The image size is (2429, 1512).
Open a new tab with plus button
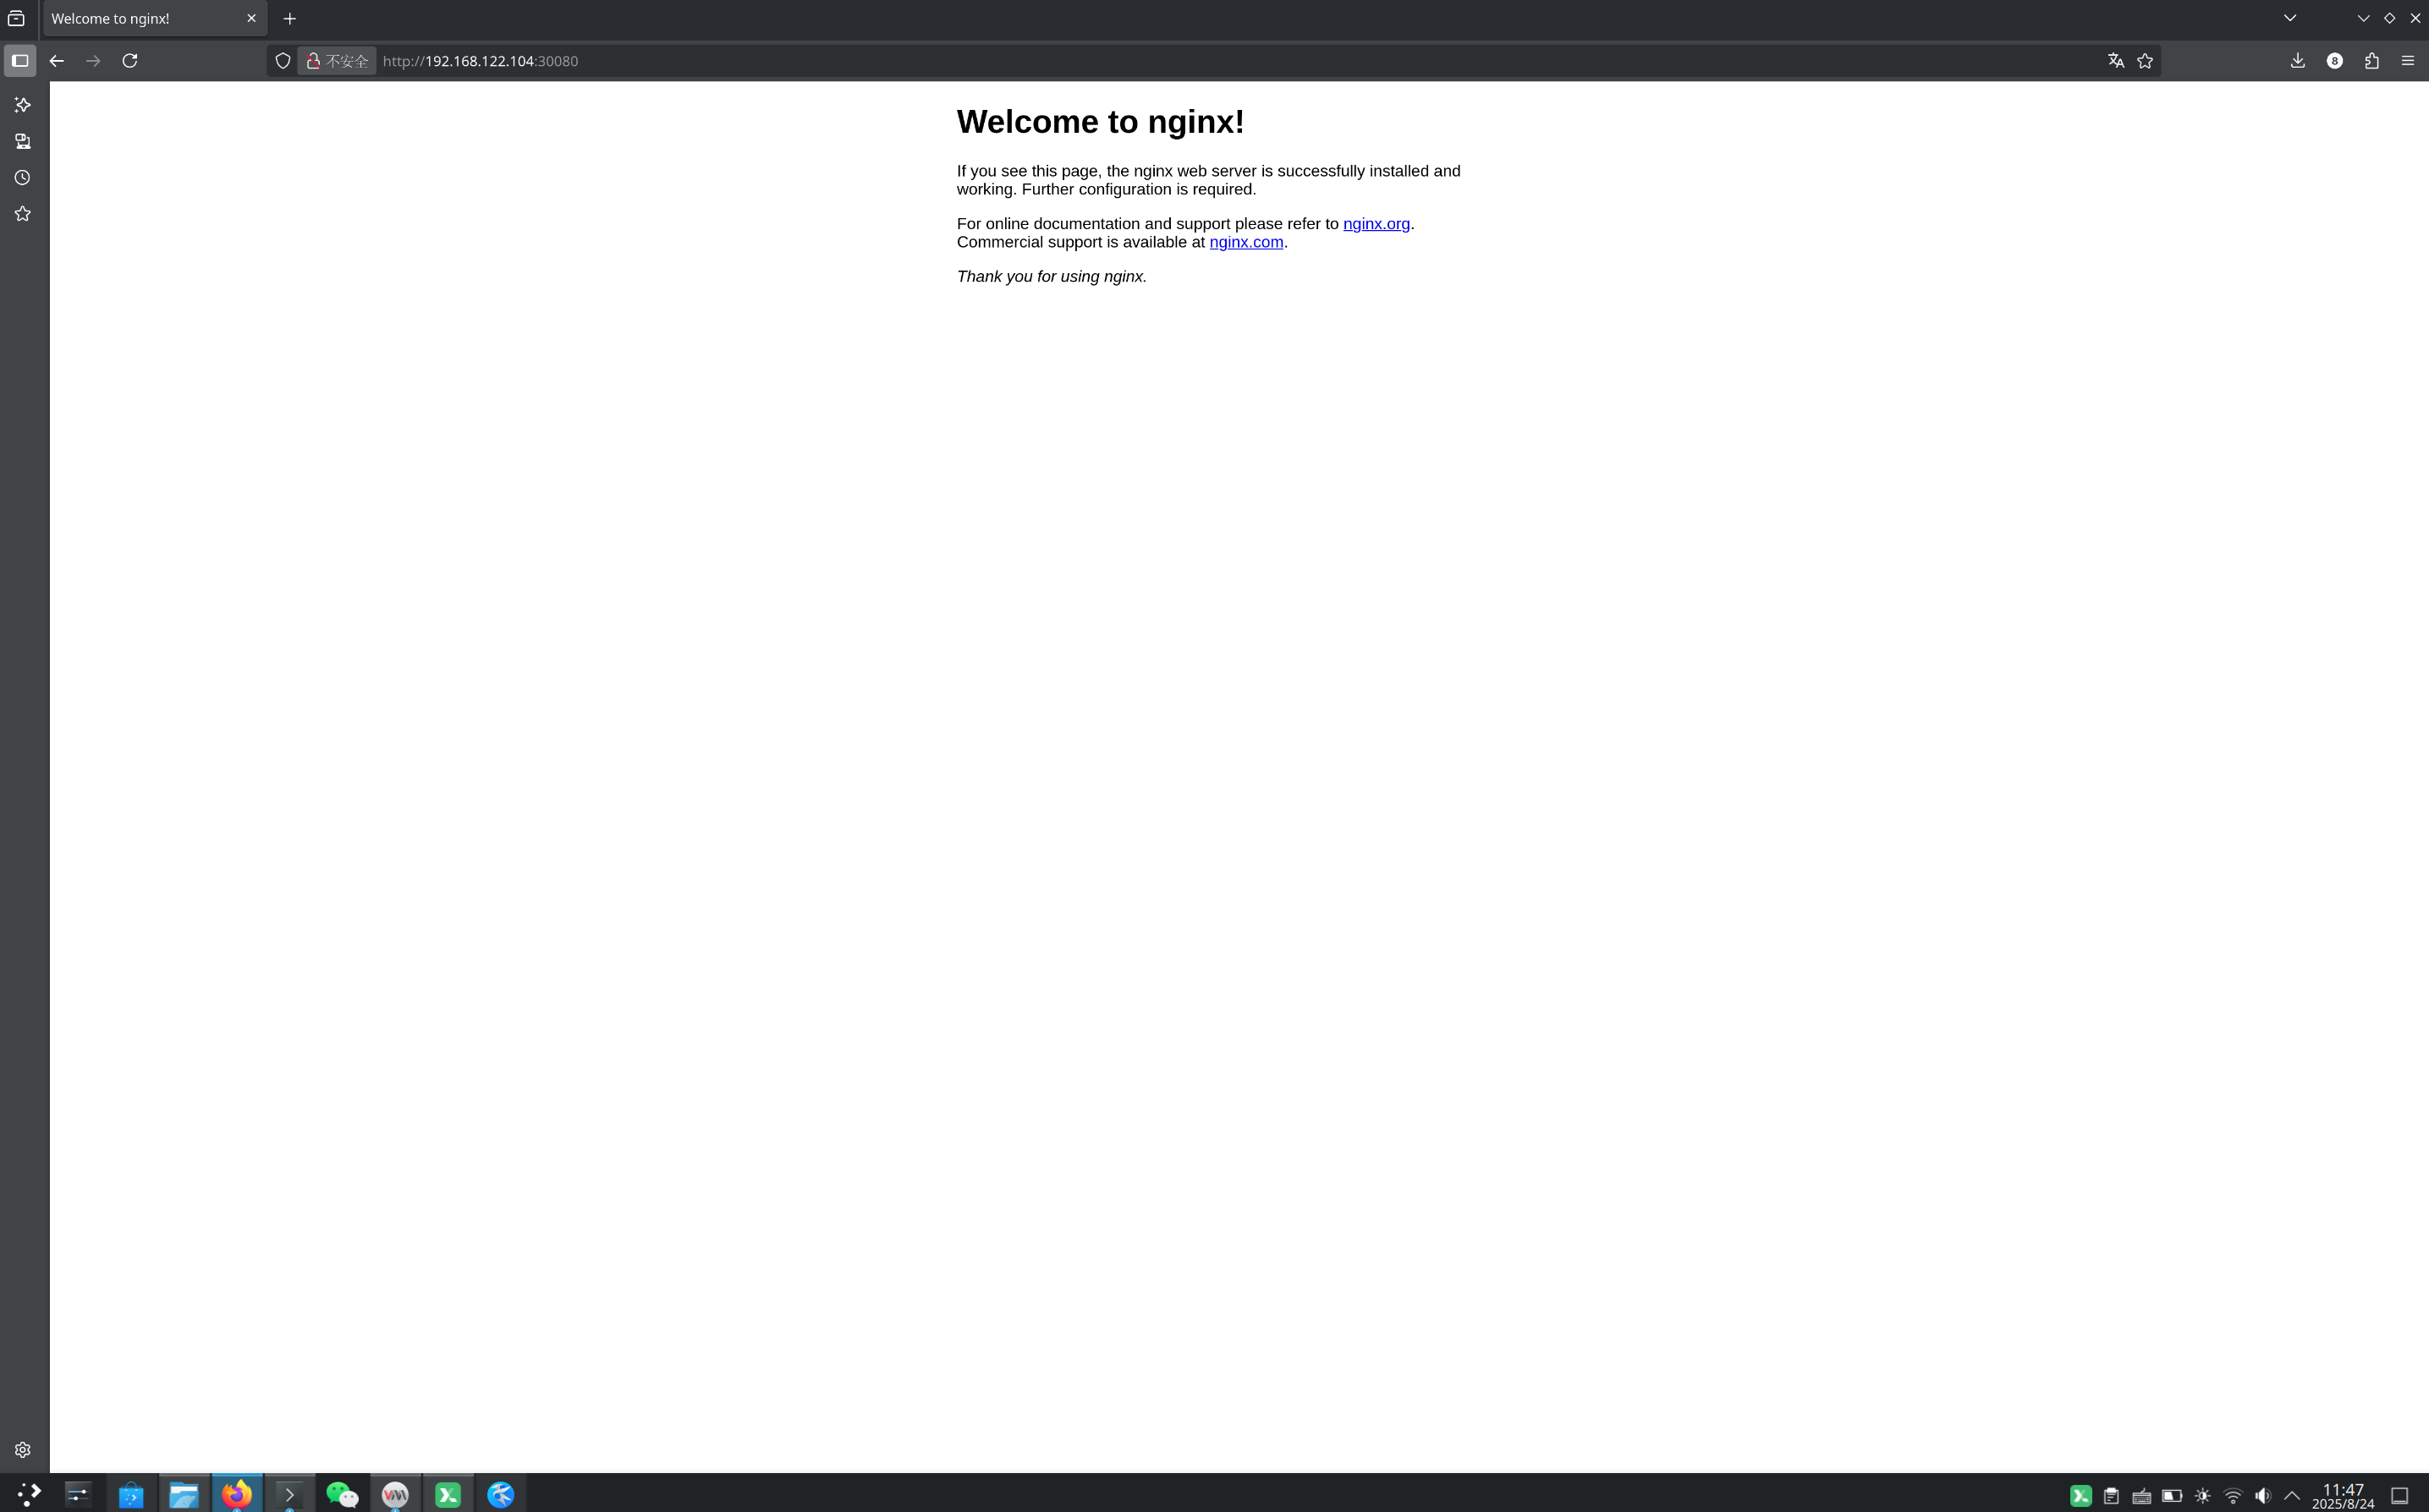[290, 18]
